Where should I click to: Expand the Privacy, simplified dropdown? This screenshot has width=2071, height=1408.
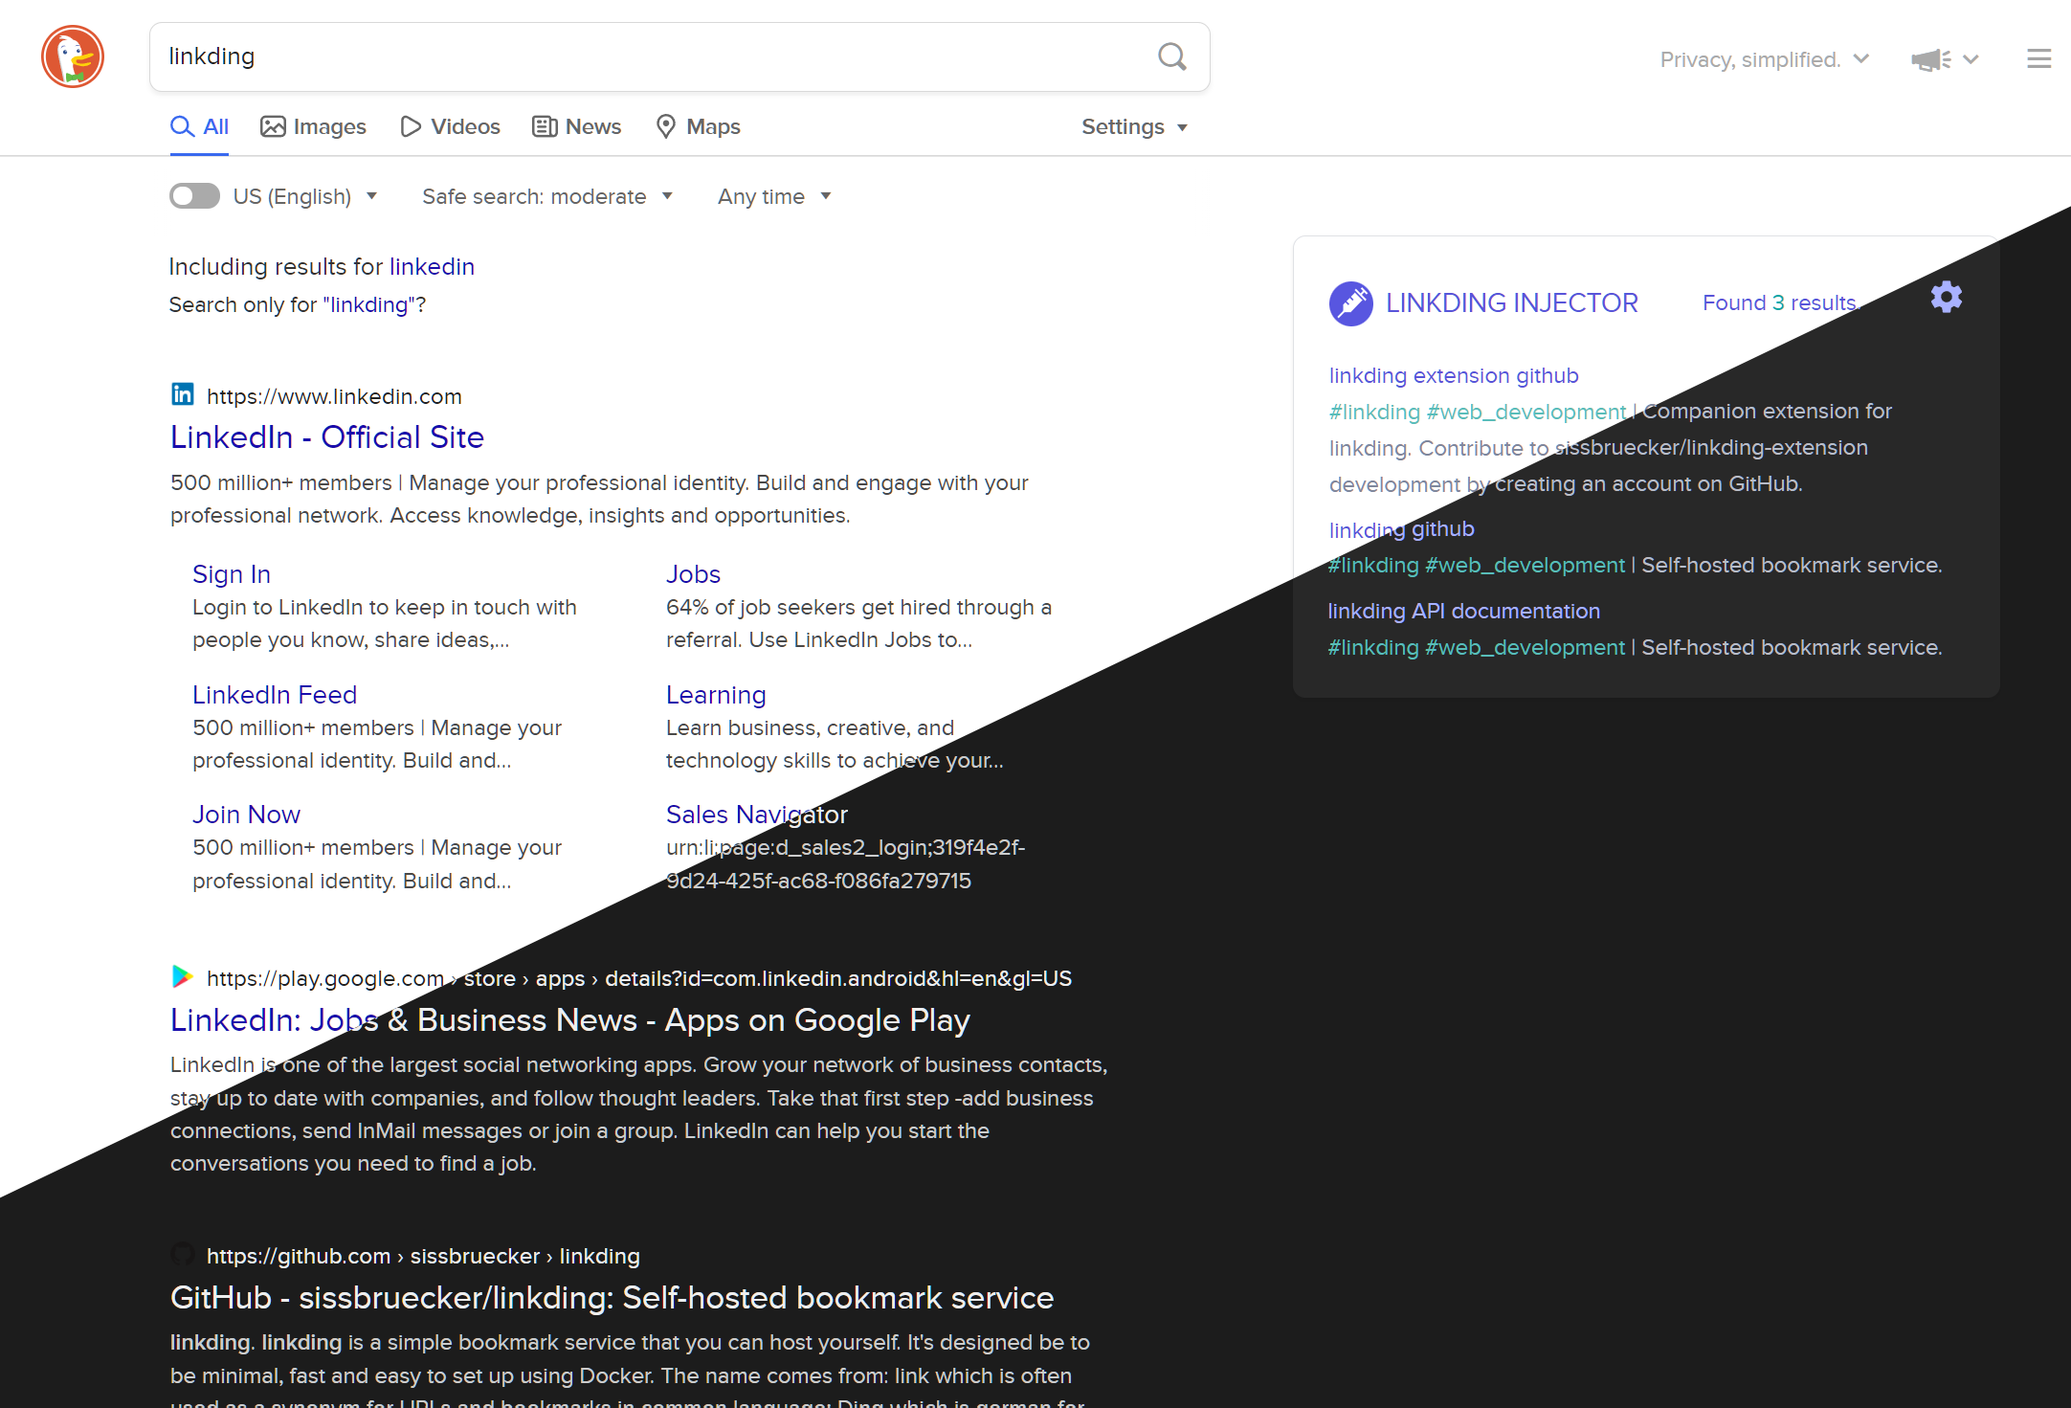[1764, 59]
